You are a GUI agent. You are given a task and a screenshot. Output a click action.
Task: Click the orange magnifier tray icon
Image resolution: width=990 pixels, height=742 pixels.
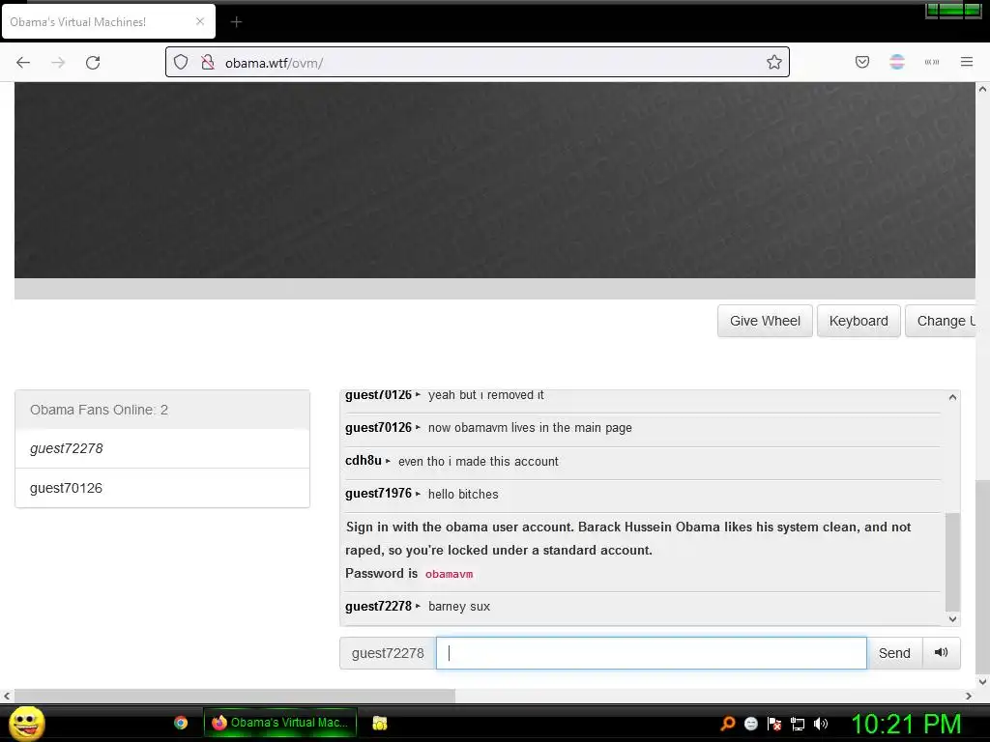(728, 724)
